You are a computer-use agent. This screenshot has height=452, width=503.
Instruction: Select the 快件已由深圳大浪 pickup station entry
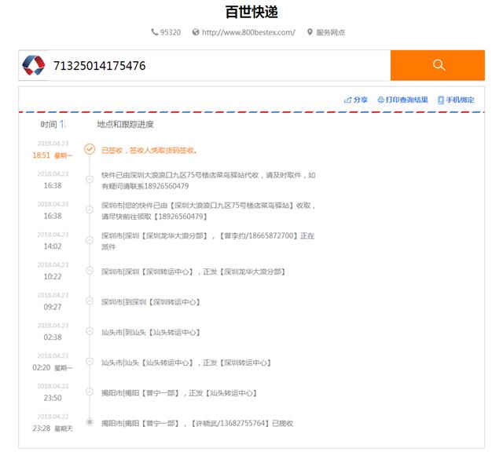[208, 180]
